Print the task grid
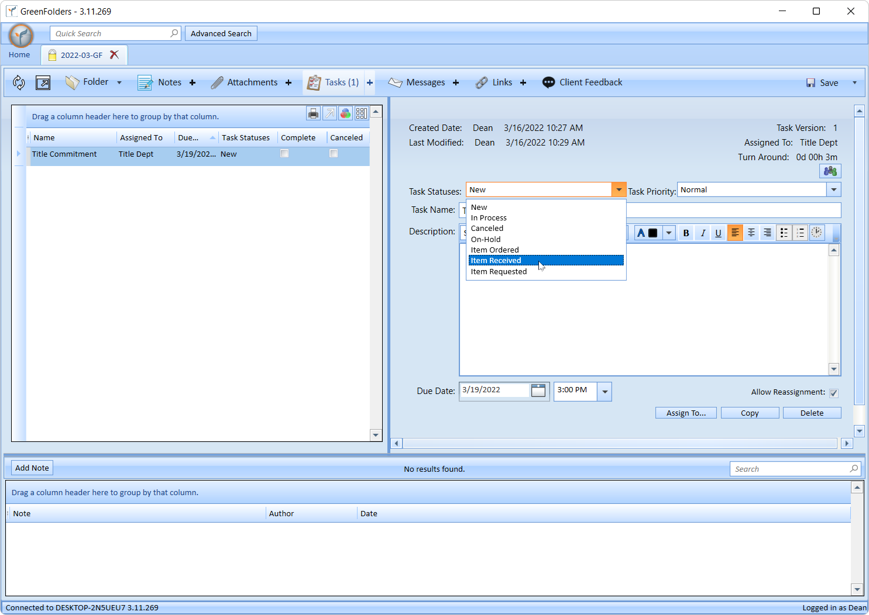The width and height of the screenshot is (869, 615). (x=314, y=113)
